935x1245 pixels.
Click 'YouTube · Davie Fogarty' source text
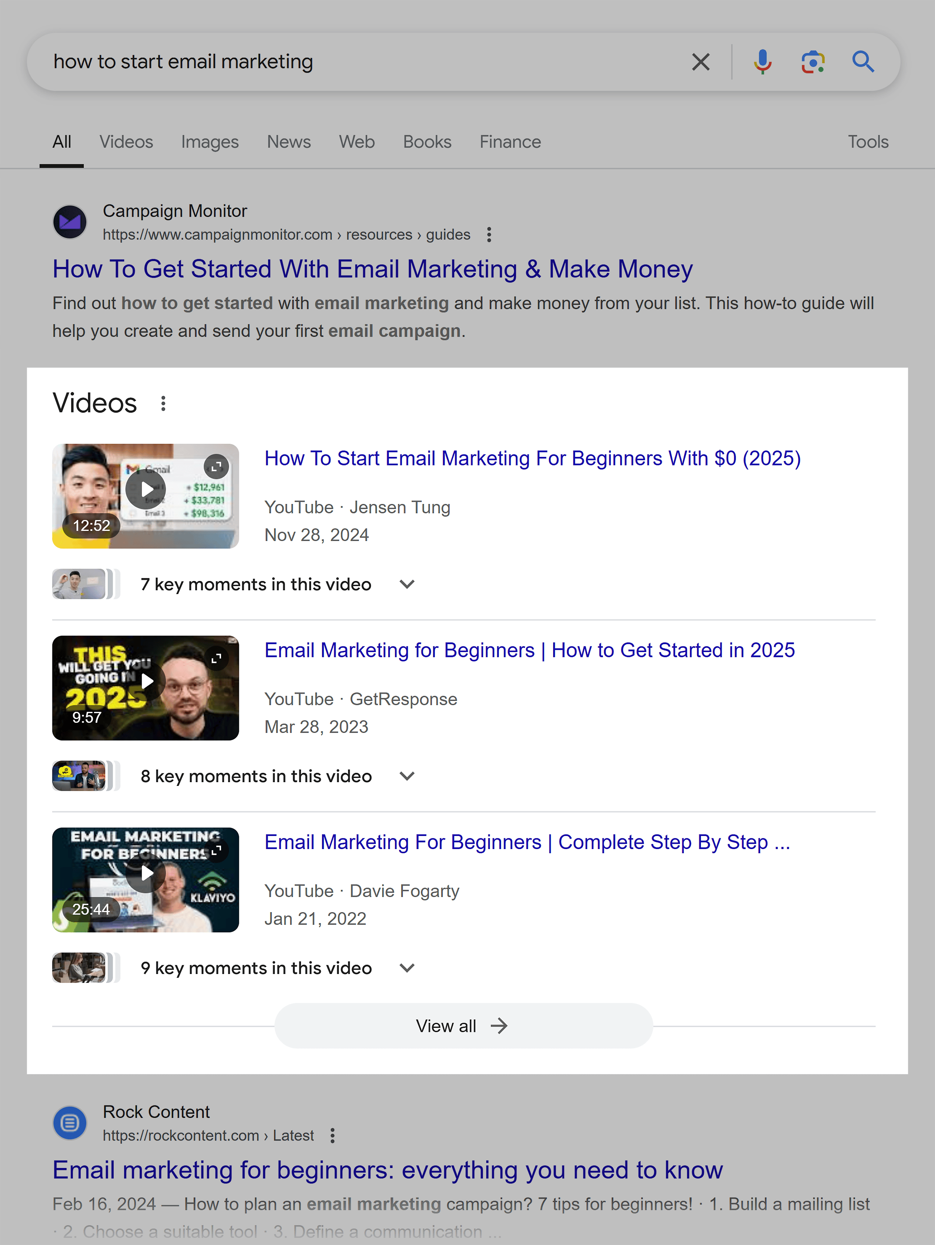(x=362, y=891)
